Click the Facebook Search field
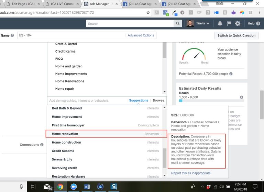Viewport: 264px width, 192px height. click(x=130, y=24)
